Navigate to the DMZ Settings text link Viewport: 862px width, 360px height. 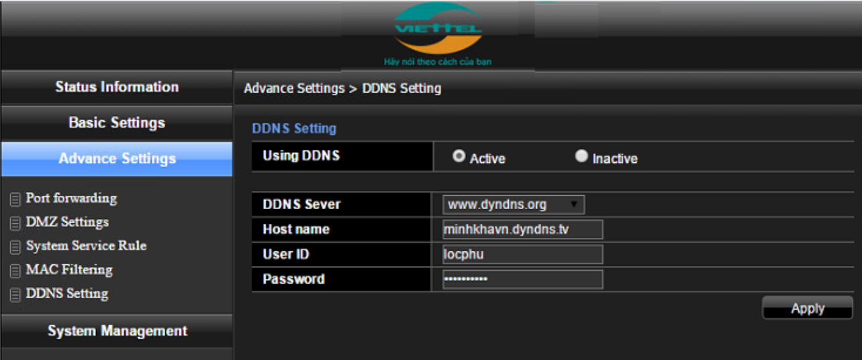pos(67,222)
